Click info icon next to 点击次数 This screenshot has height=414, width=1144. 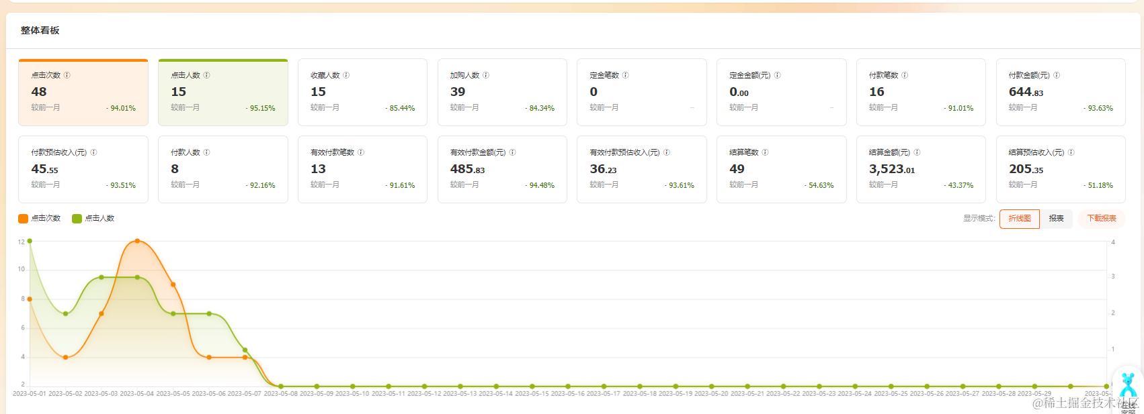point(67,75)
